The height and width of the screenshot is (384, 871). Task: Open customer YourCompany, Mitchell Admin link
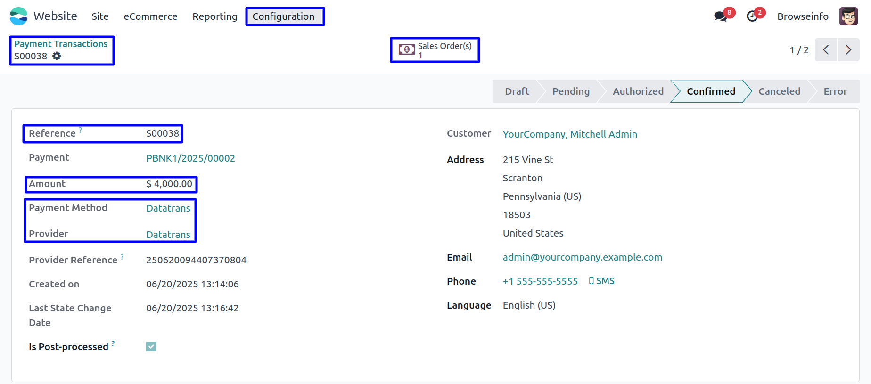tap(570, 134)
